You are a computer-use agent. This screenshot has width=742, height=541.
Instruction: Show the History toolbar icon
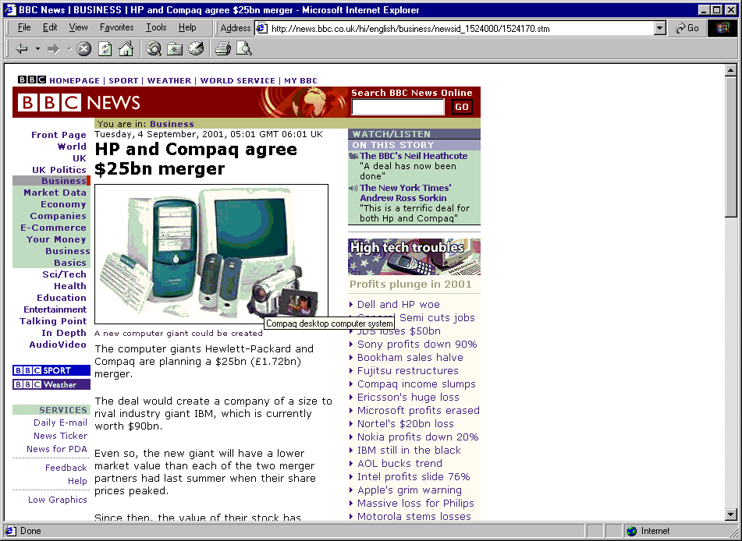(196, 48)
